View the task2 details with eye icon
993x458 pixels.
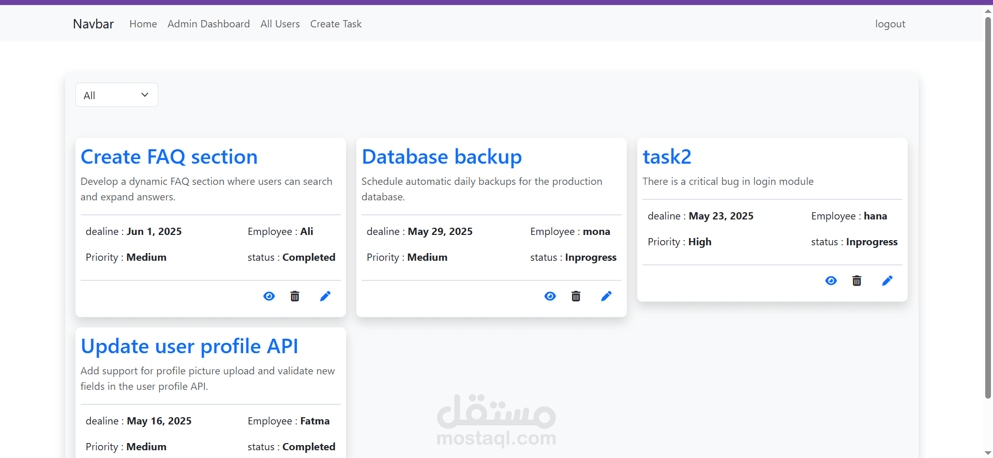(x=831, y=281)
